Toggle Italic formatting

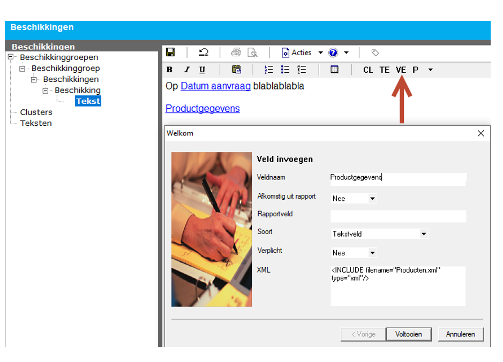(186, 70)
